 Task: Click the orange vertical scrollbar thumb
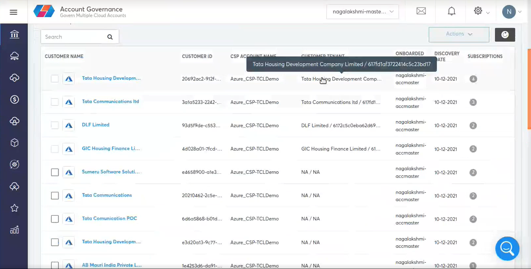point(529,89)
